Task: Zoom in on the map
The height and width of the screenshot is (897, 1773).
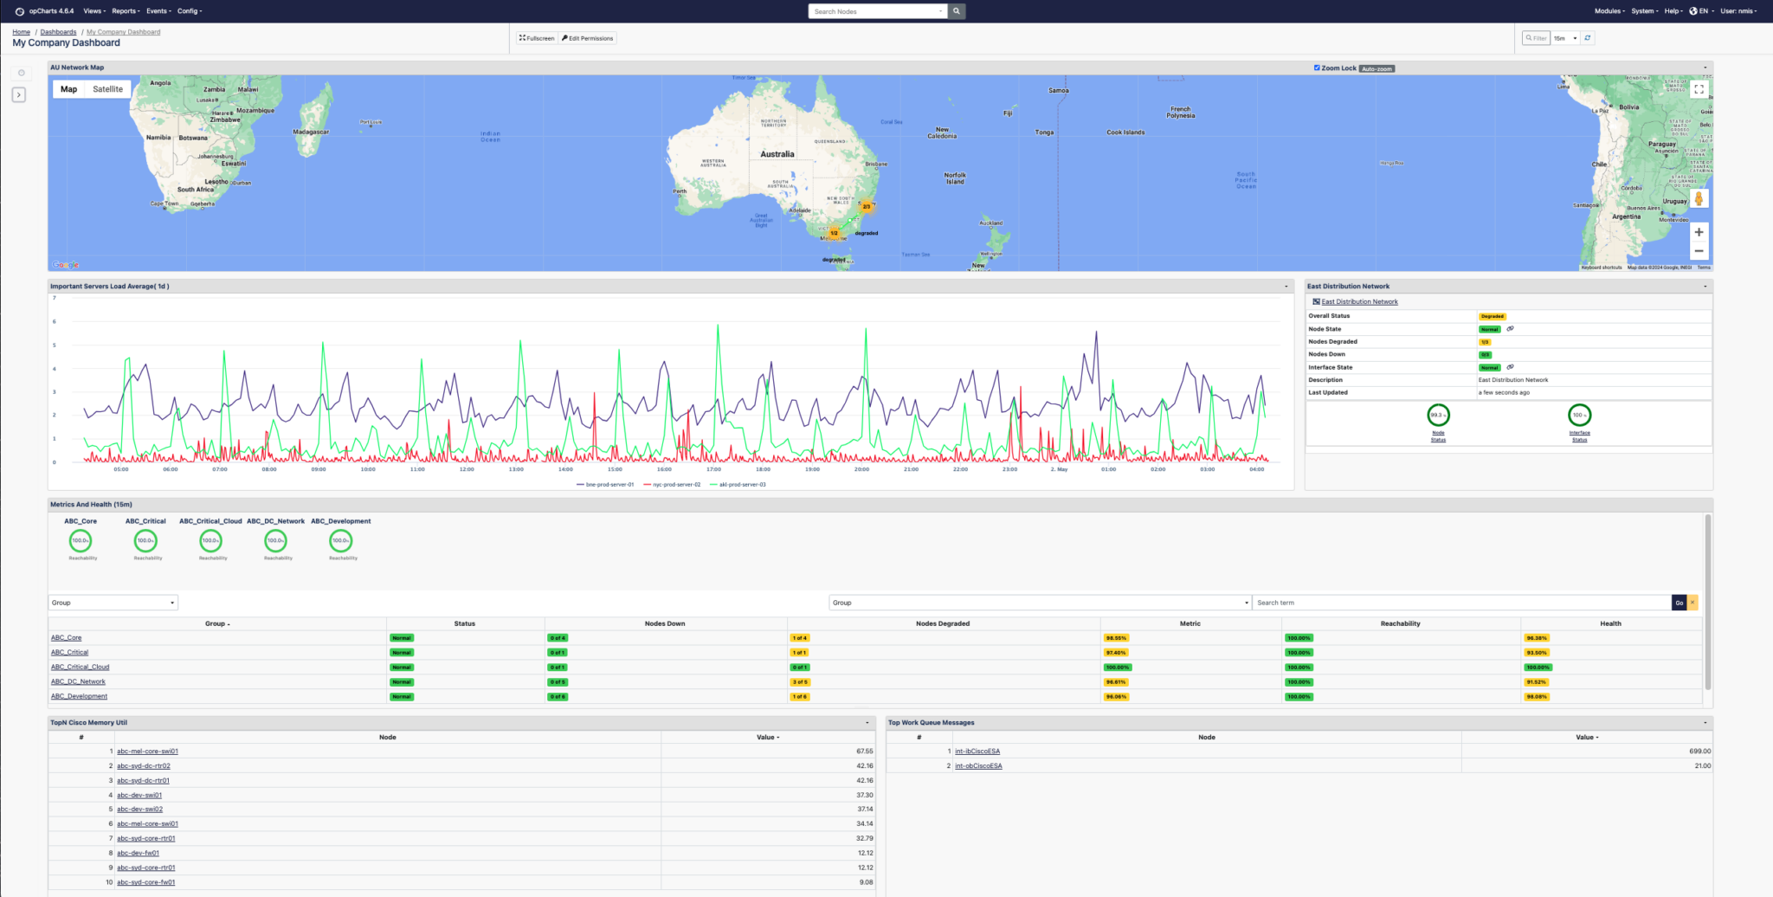Action: (x=1699, y=232)
